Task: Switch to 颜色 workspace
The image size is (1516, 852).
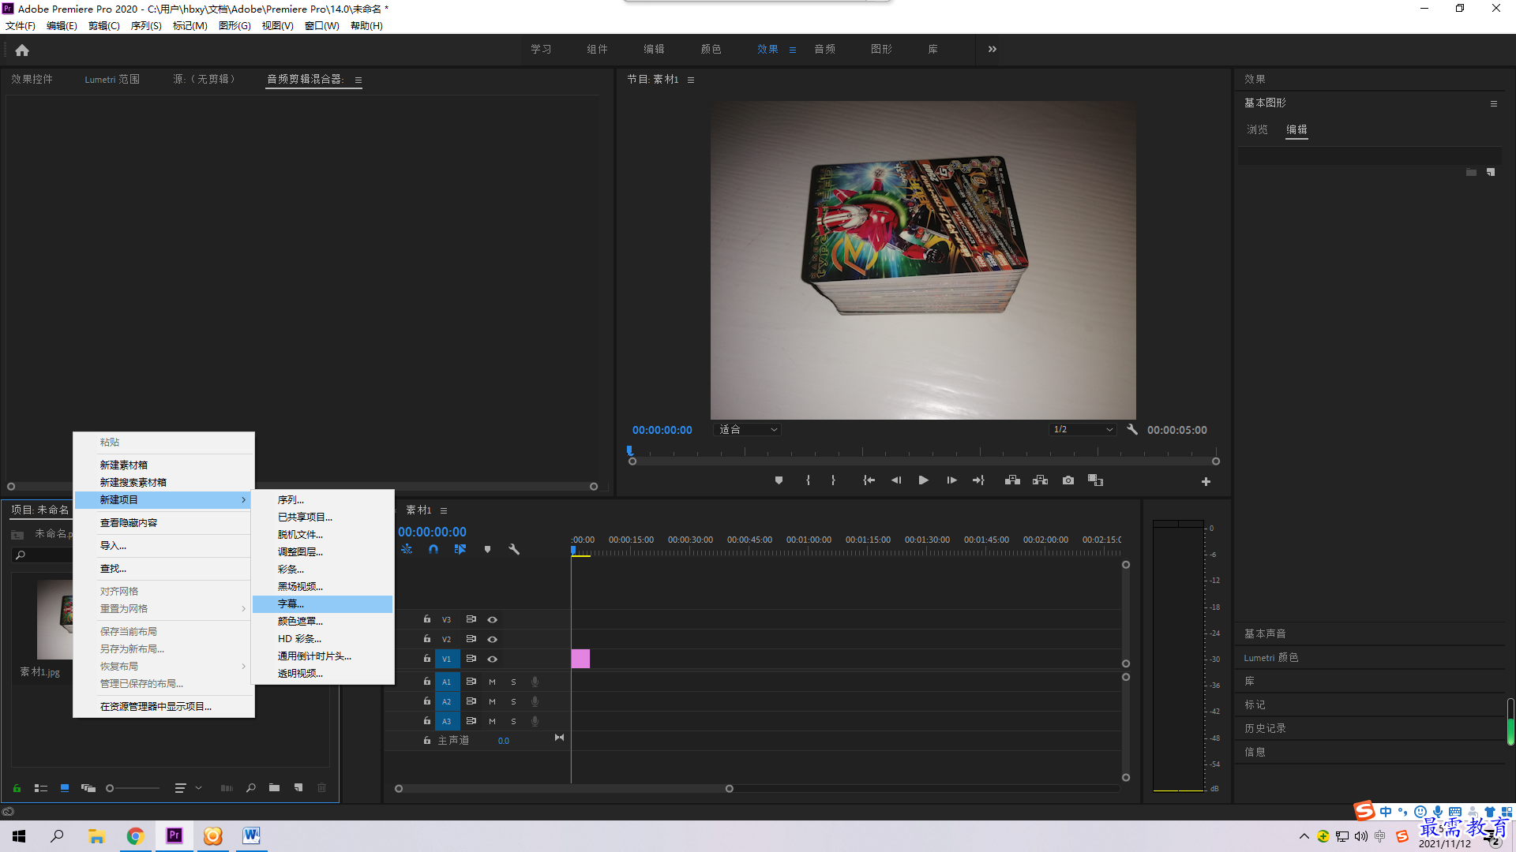Action: (711, 49)
